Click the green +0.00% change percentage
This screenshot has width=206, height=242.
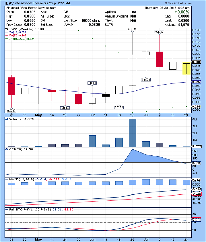coord(182,12)
